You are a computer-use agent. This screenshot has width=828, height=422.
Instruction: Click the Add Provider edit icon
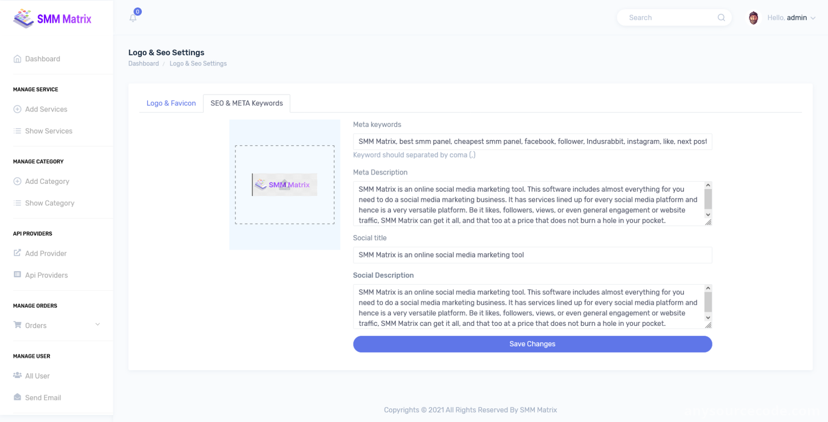[x=17, y=253]
